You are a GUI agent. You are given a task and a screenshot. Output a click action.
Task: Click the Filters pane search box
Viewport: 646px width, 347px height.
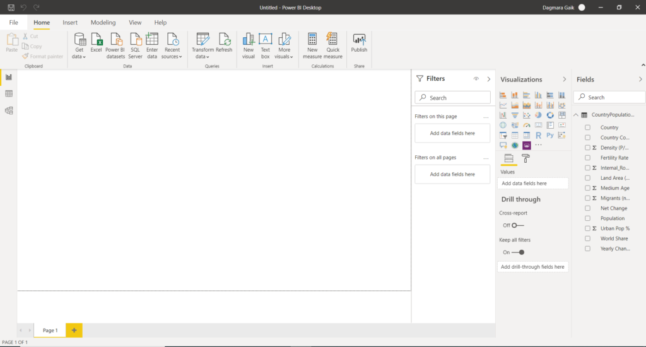tap(453, 98)
